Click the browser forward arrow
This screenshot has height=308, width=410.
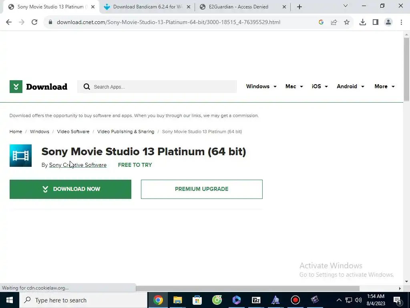[22, 22]
